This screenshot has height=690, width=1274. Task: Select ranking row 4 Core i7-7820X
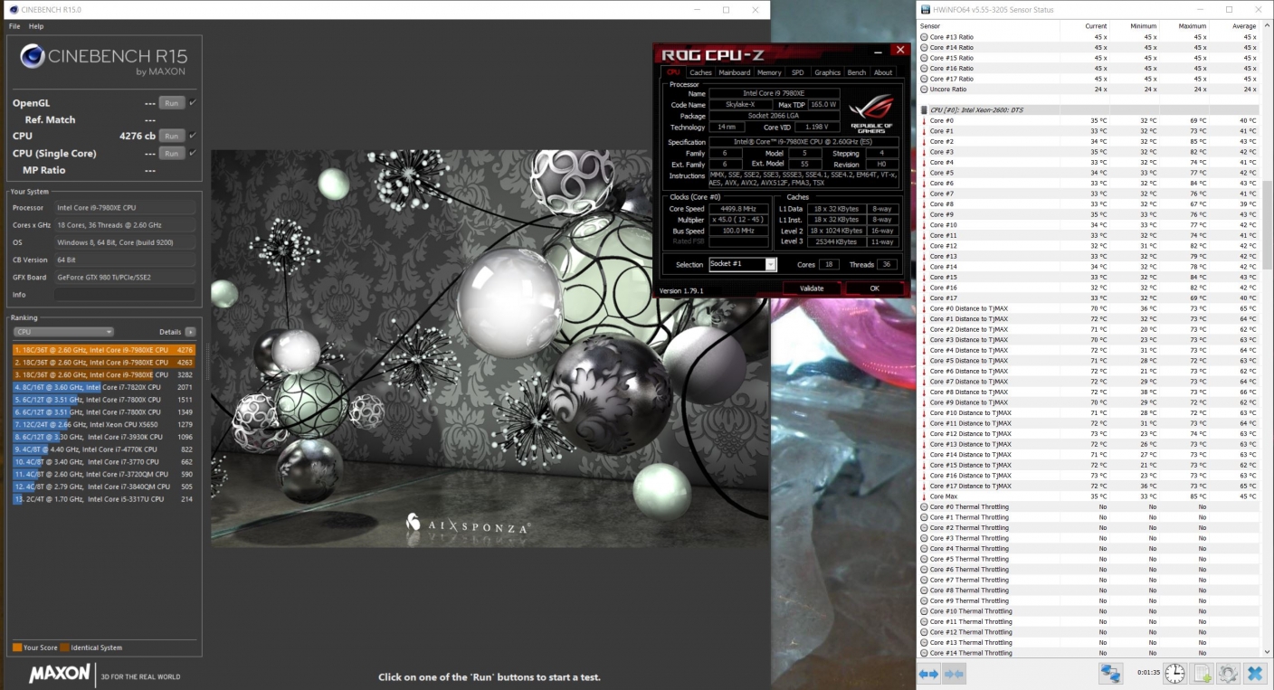pos(104,387)
